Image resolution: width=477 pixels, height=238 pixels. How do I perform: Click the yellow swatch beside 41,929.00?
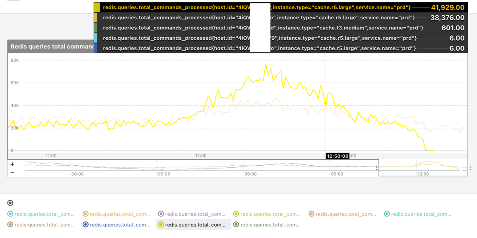[97, 8]
